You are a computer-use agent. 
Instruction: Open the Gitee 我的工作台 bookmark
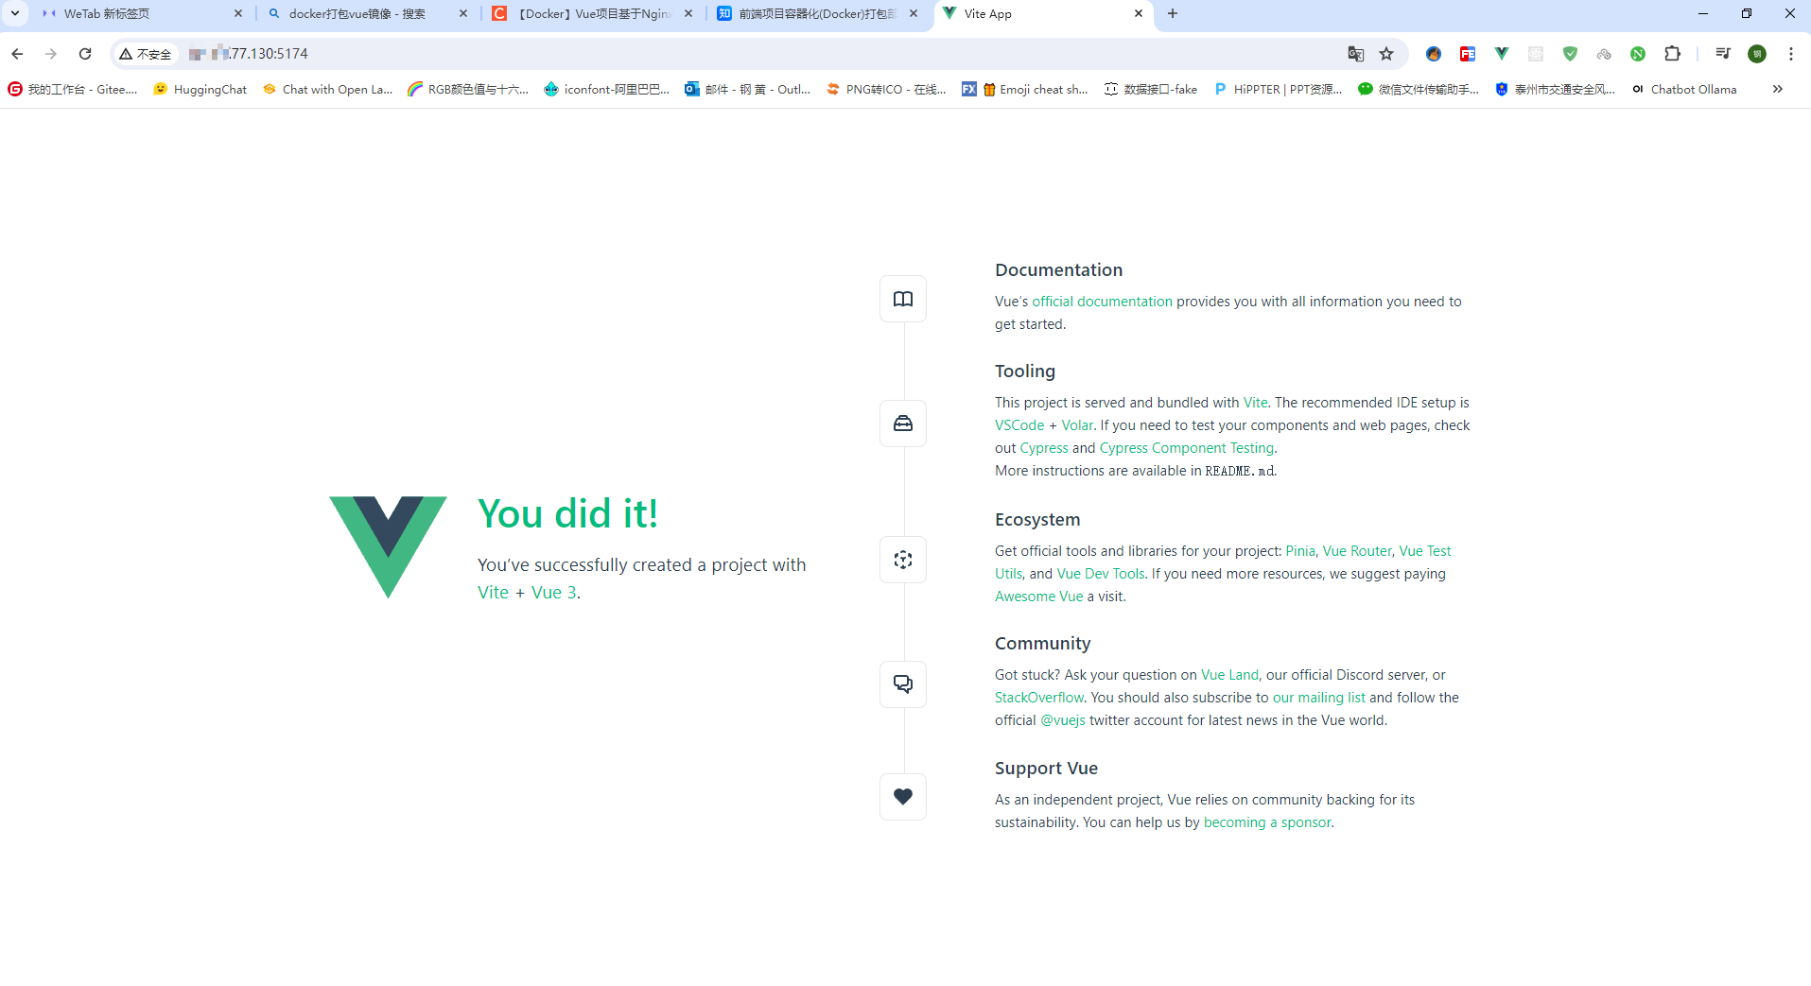[x=73, y=89]
